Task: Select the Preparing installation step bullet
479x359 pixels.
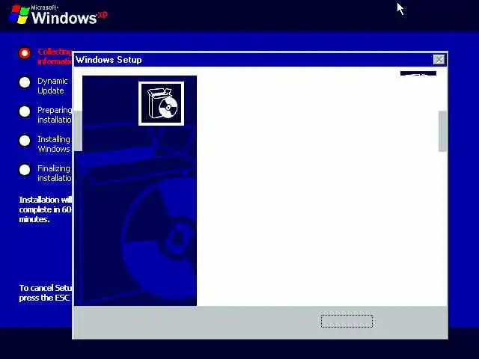Action: coord(25,111)
